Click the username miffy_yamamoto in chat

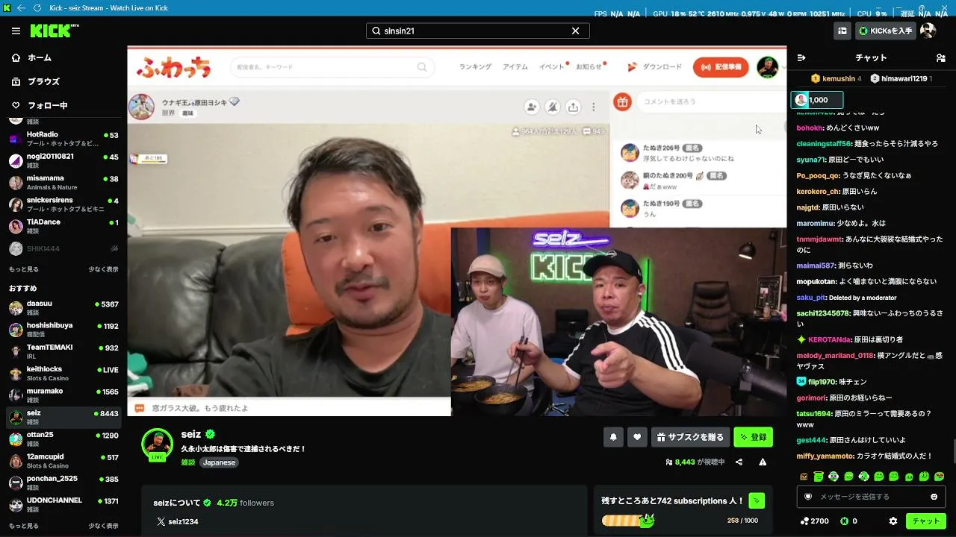[825, 456]
